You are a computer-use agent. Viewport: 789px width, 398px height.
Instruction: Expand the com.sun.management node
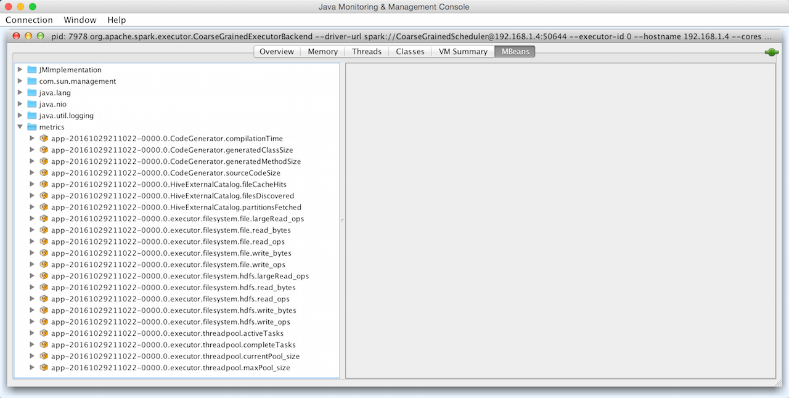tap(20, 81)
